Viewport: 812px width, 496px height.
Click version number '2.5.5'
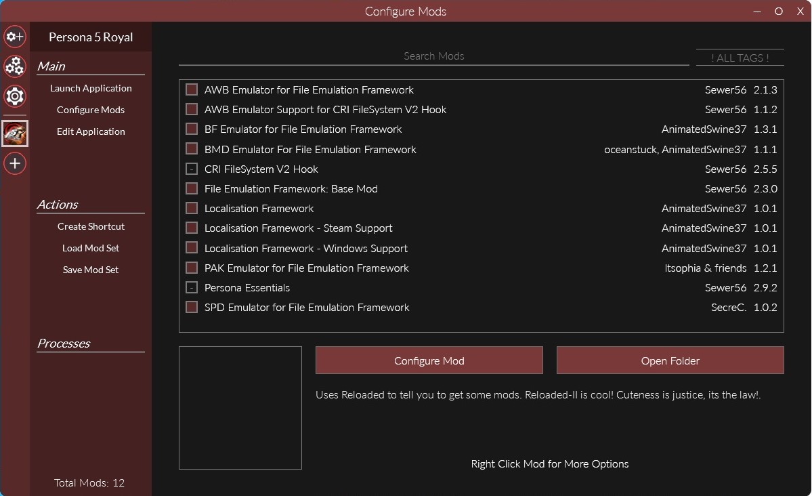[x=765, y=169]
